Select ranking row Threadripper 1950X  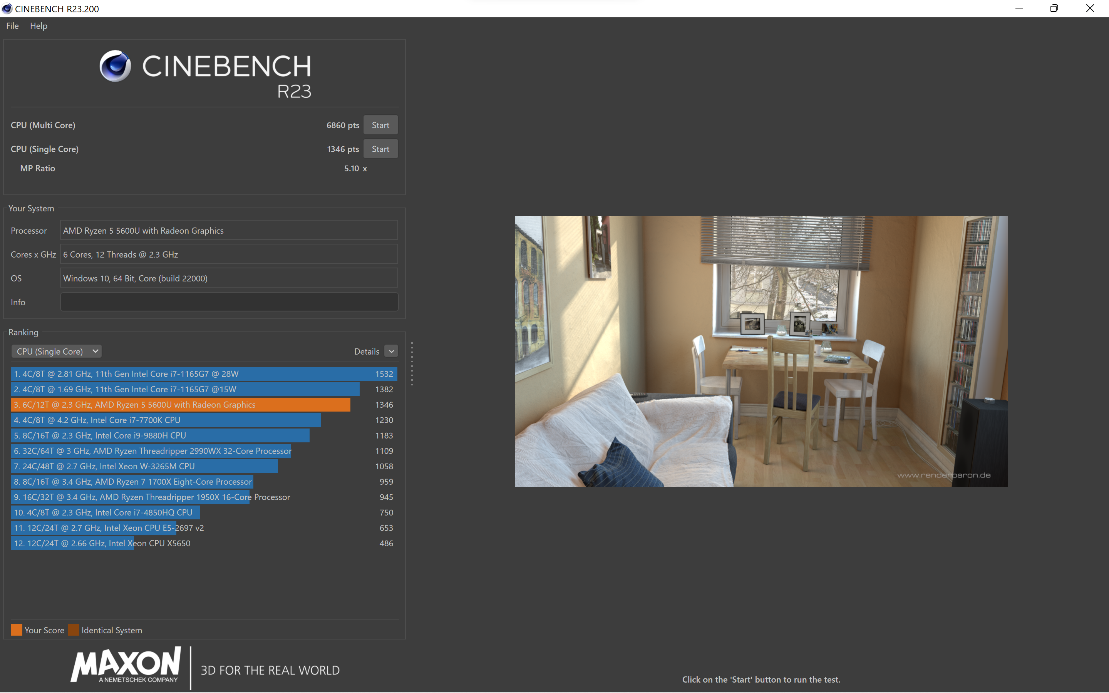pos(204,497)
